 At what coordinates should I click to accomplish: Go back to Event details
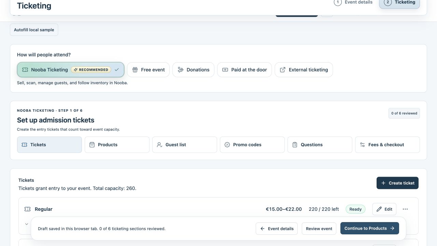click(277, 229)
